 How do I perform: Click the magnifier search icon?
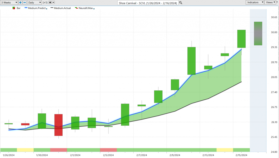[x=181, y=3]
